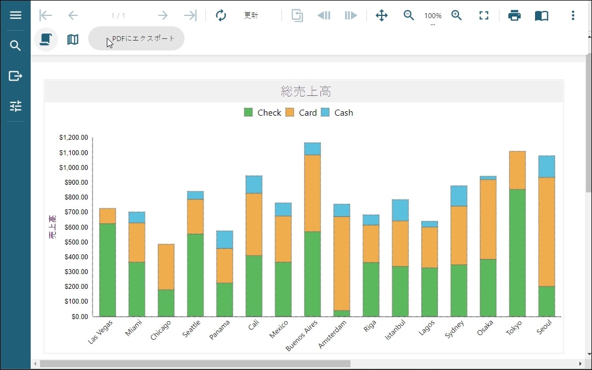Click the Seoul axis label

pos(544,327)
